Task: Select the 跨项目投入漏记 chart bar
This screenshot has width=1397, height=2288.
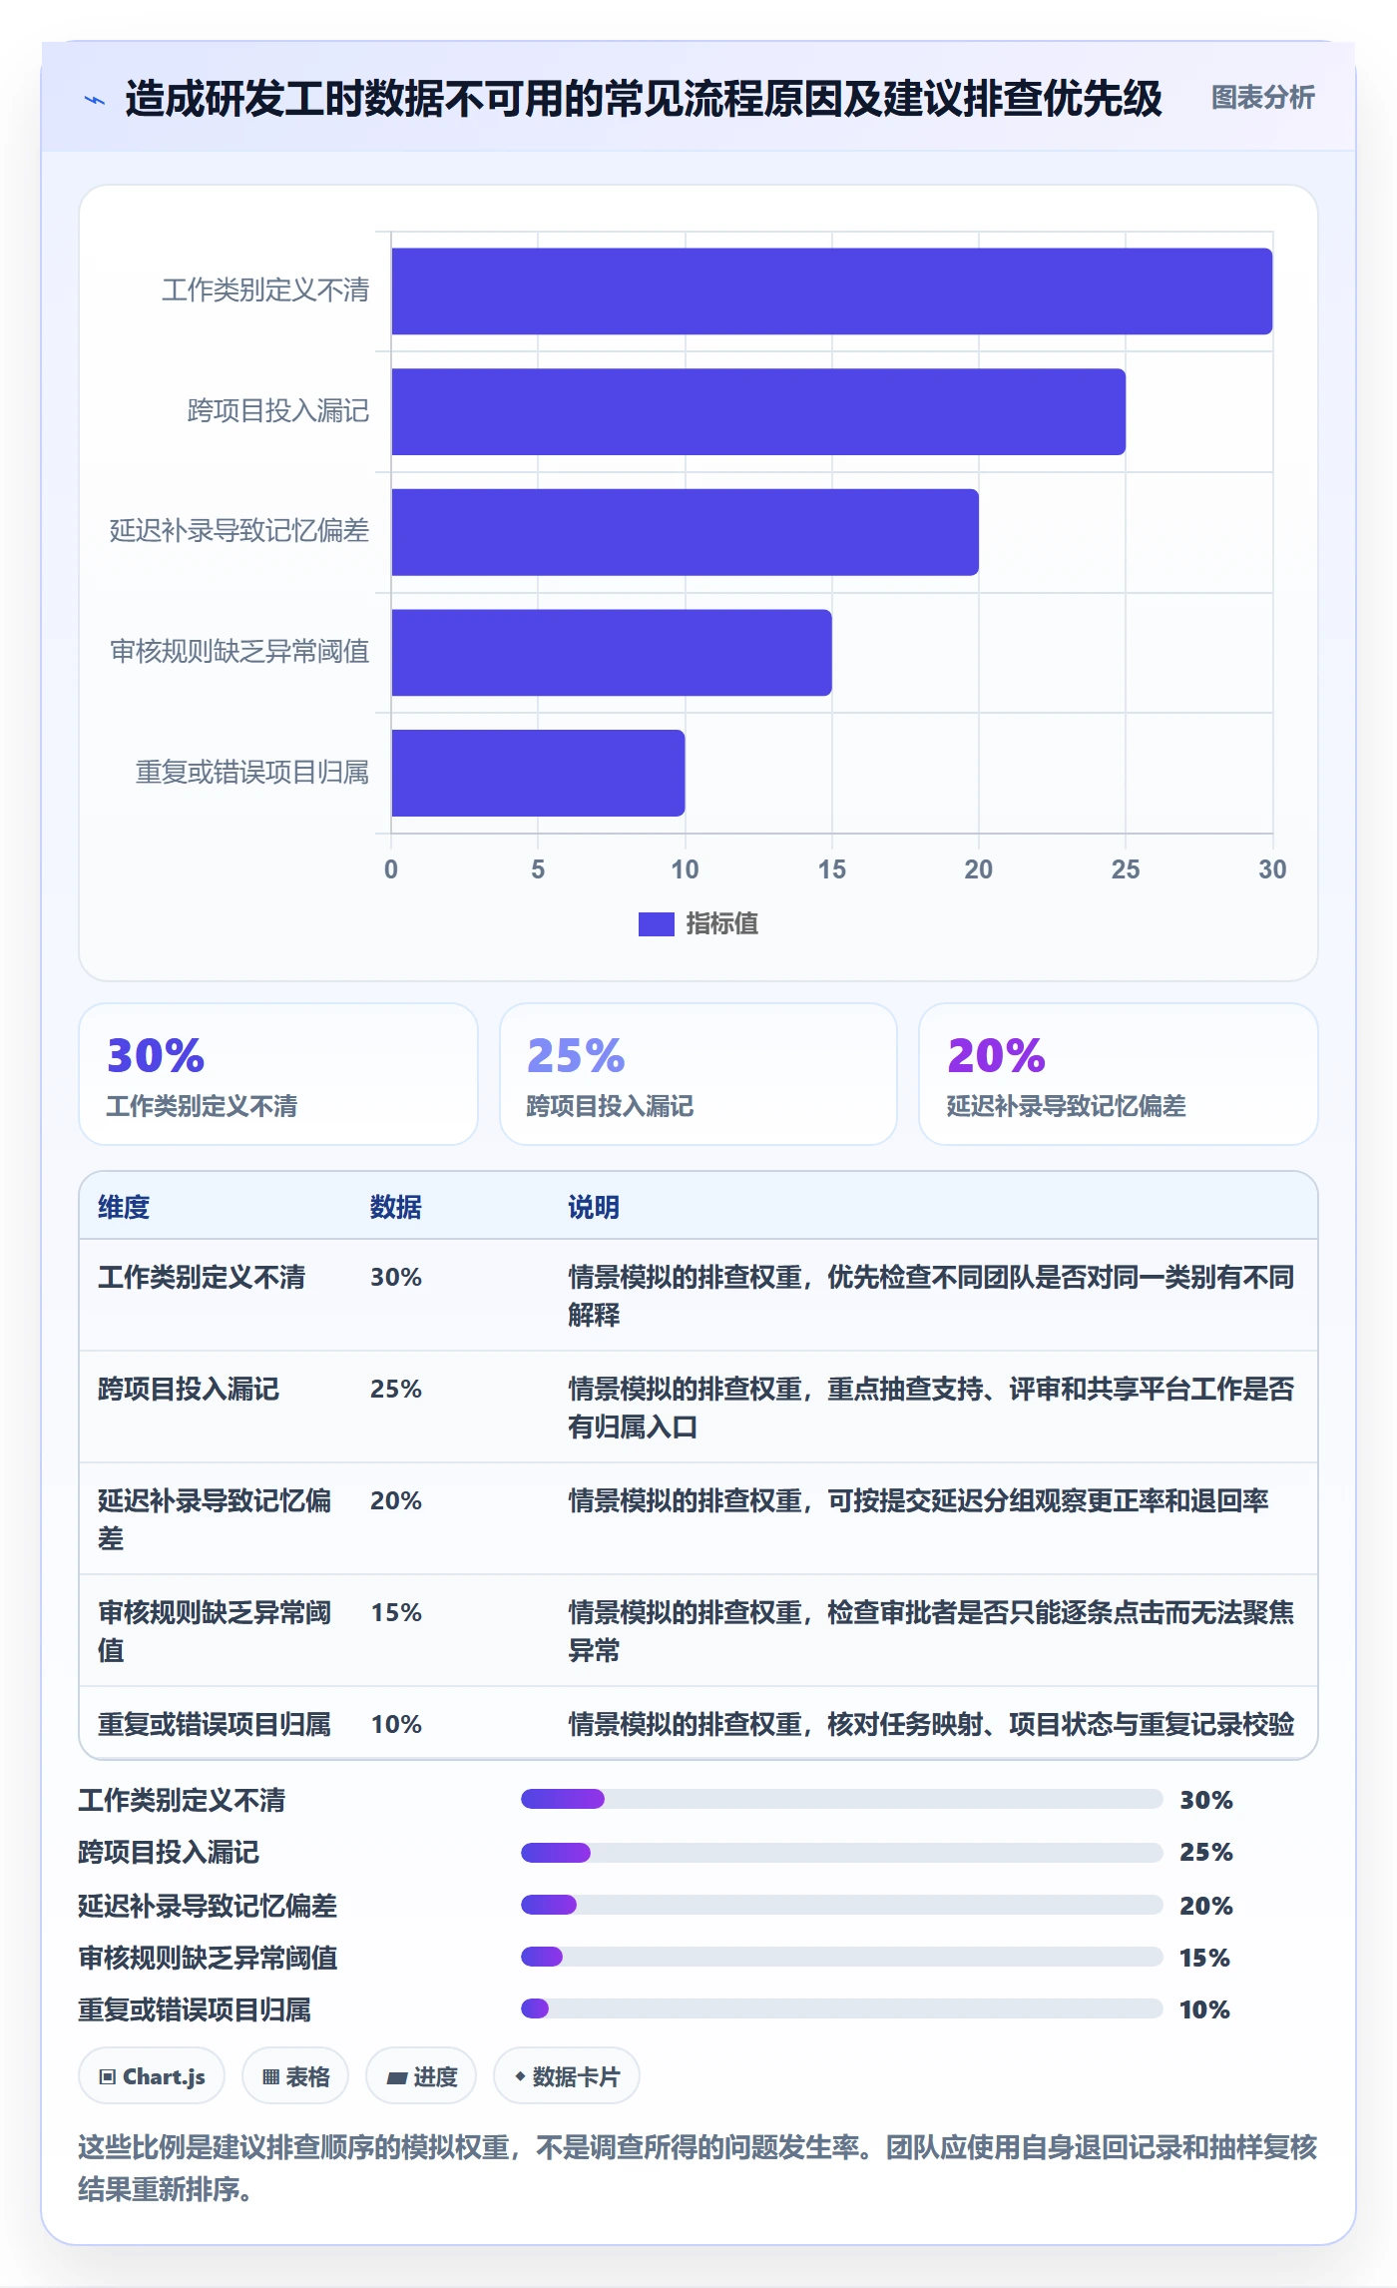Action: [758, 411]
